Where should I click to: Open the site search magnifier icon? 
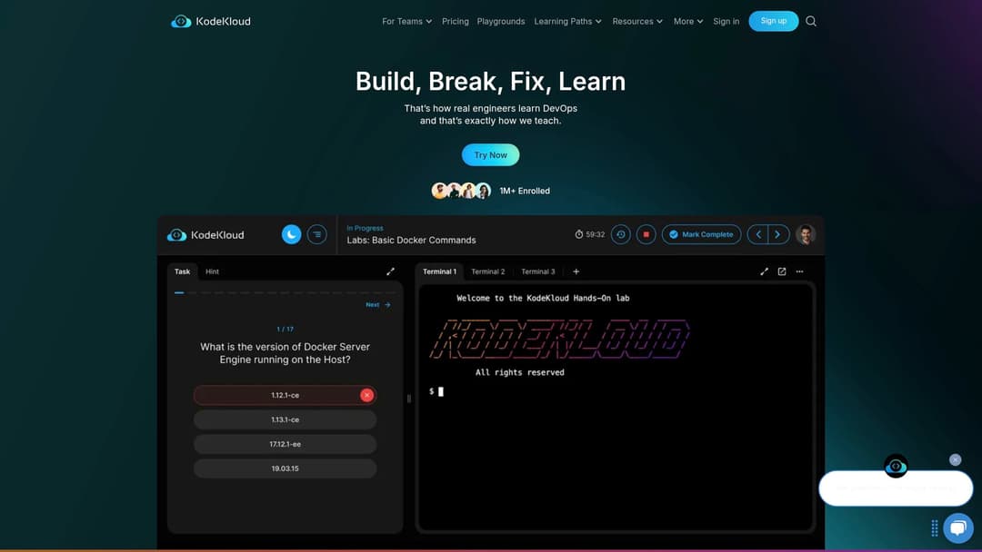pos(811,21)
